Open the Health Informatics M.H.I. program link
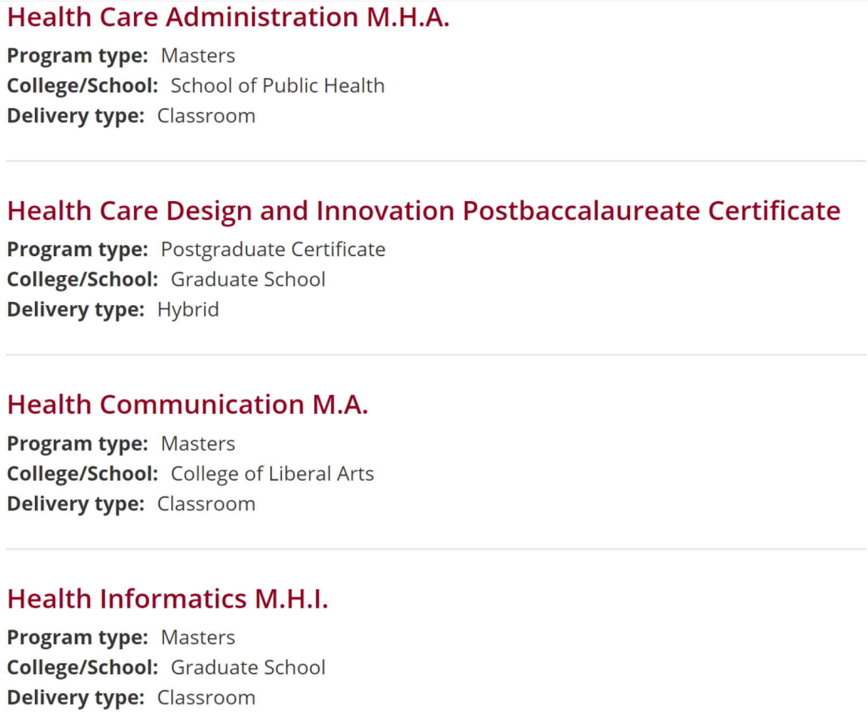 pos(167,599)
